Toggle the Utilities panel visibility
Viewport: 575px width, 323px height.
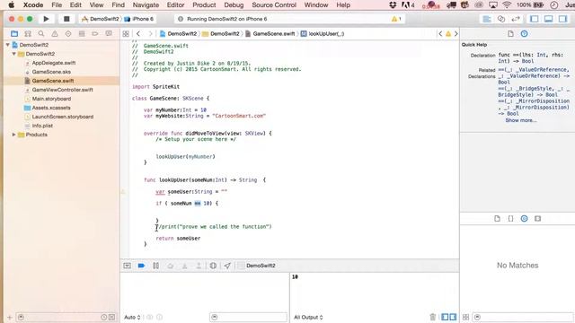pyautogui.click(x=563, y=19)
